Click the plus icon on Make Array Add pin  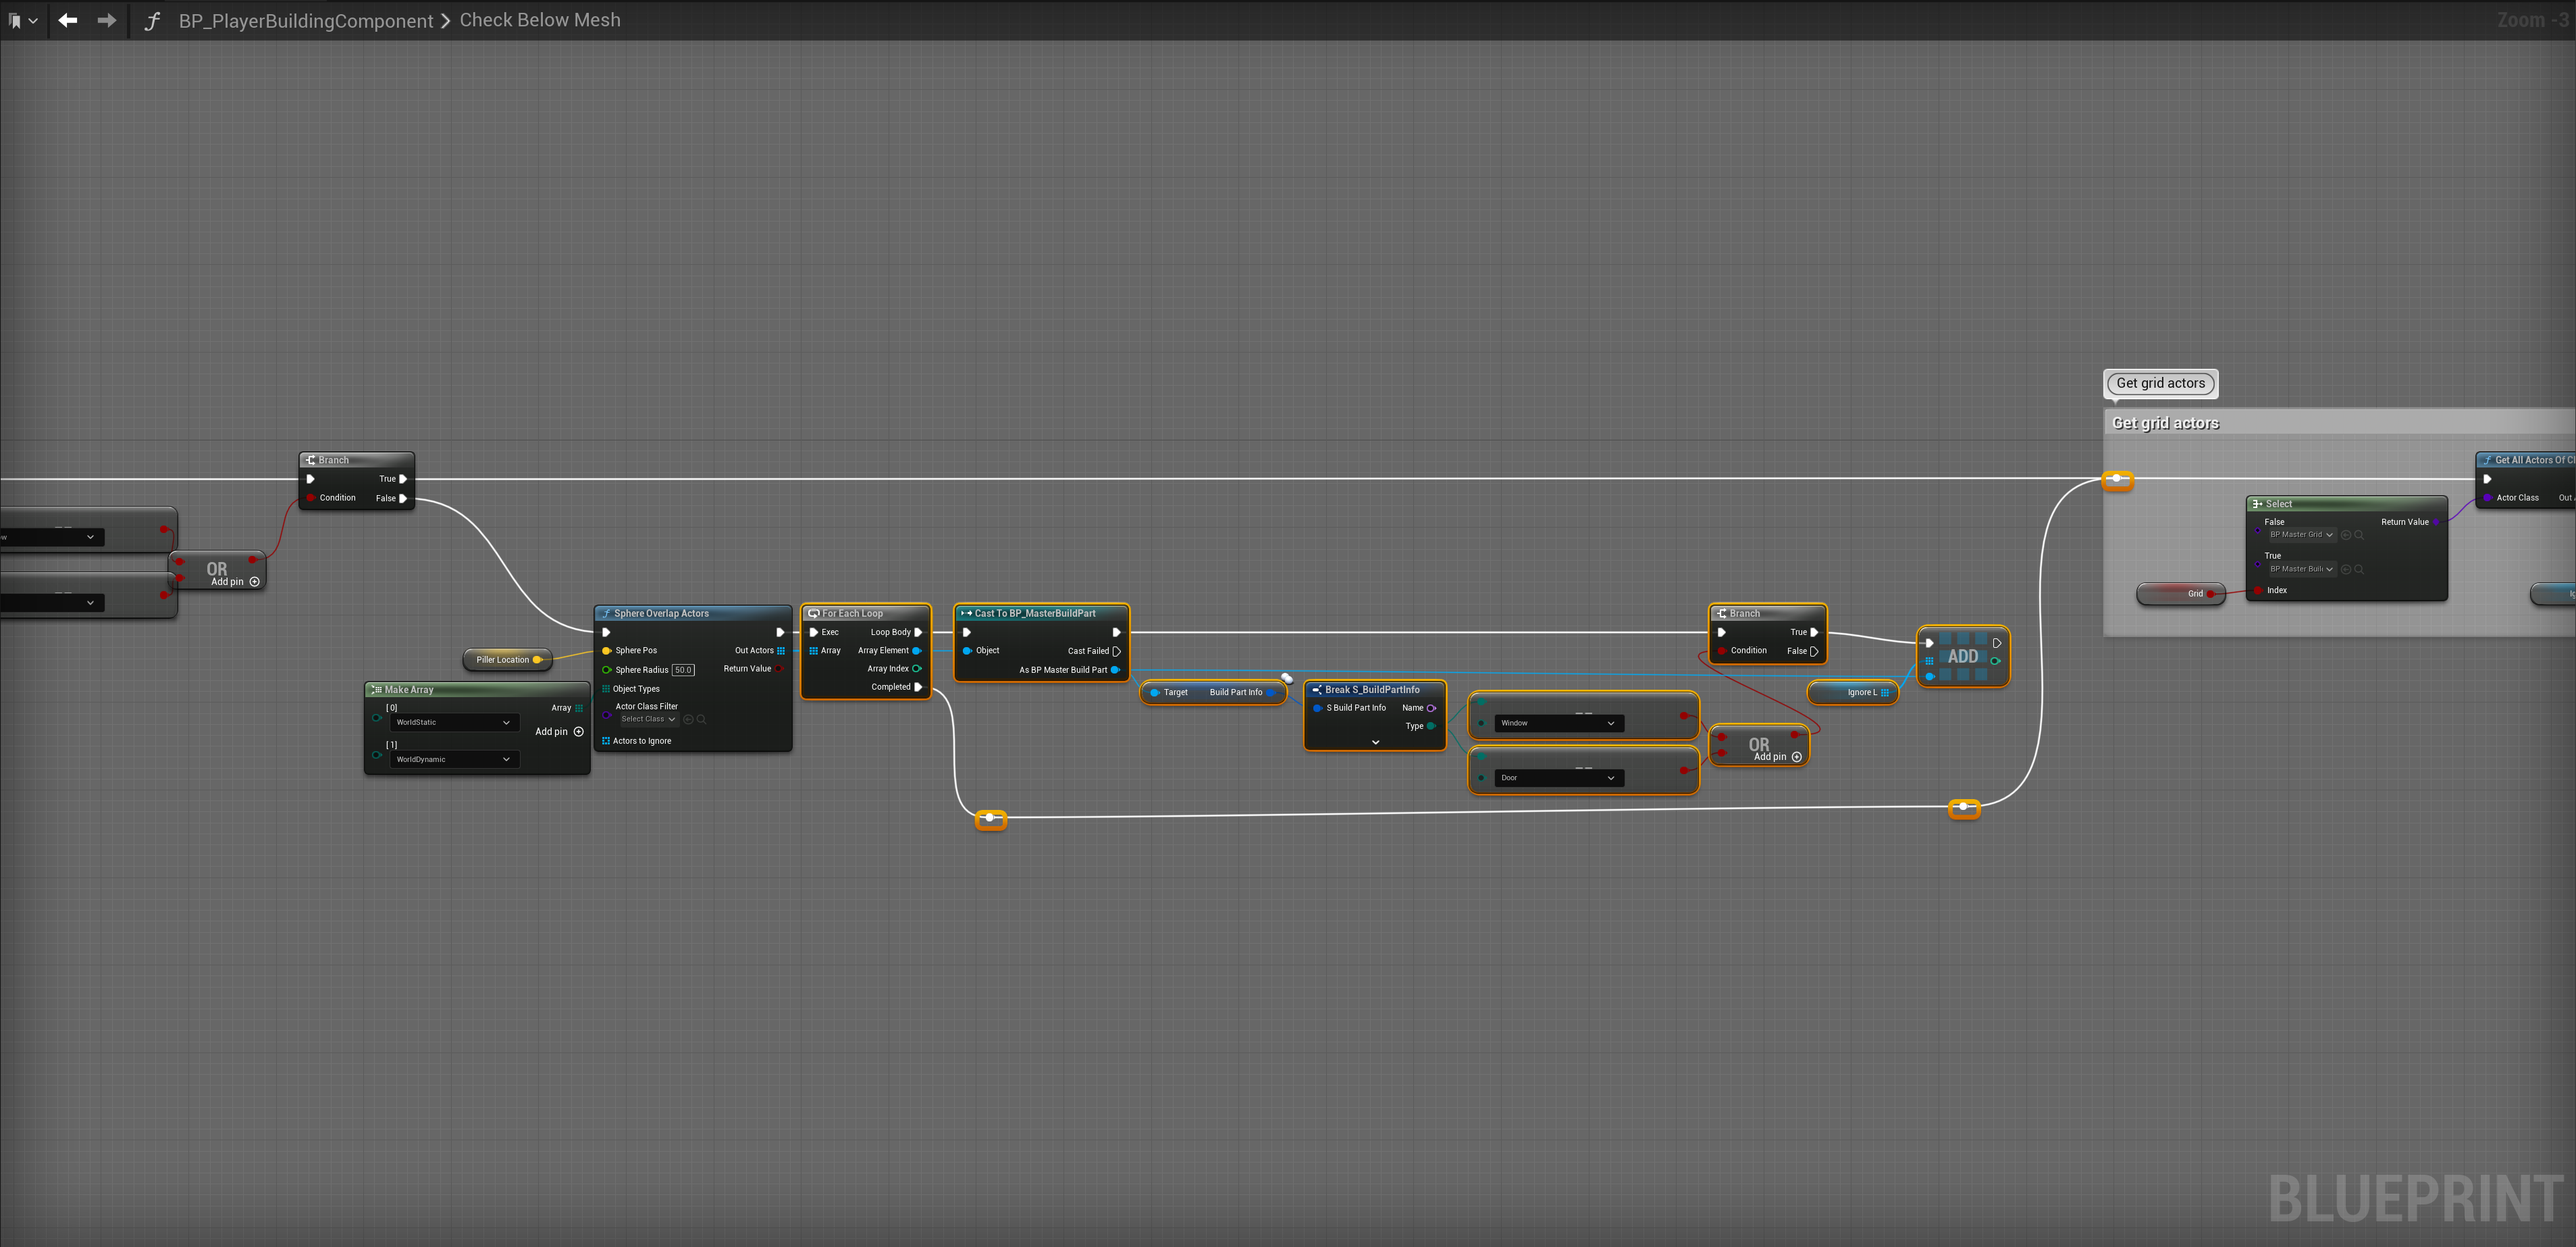[x=579, y=732]
